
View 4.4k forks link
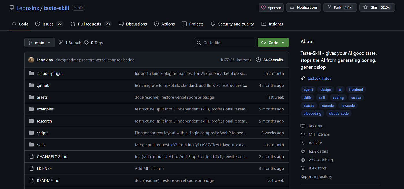(x=314, y=168)
